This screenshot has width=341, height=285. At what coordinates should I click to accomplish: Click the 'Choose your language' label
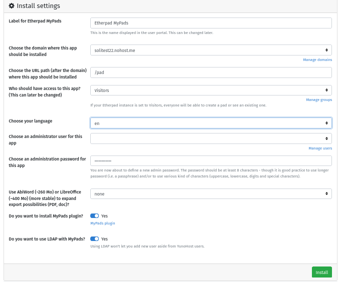click(x=31, y=121)
